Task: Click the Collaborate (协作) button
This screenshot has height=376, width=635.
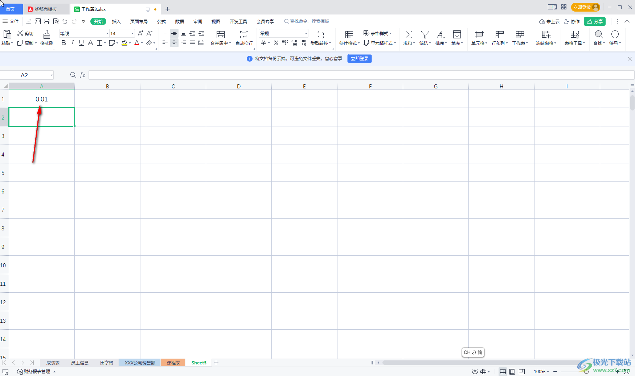Action: [572, 21]
